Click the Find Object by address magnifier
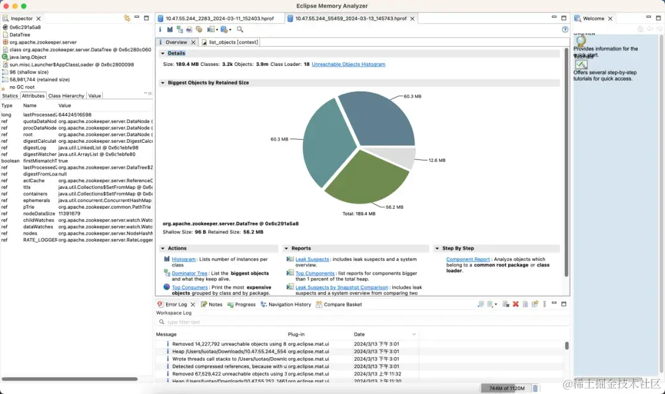The image size is (665, 394). coord(240,30)
